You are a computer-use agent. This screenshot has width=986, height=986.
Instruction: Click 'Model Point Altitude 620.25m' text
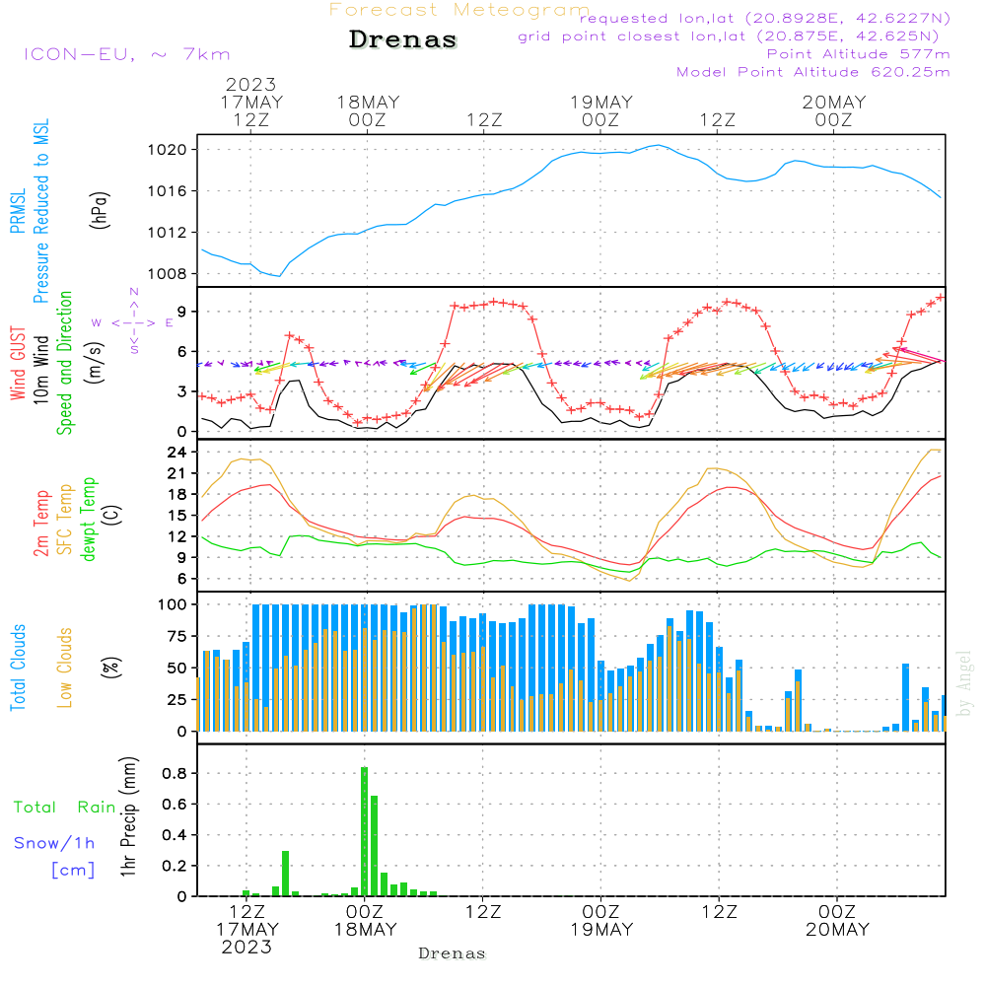coord(813,72)
